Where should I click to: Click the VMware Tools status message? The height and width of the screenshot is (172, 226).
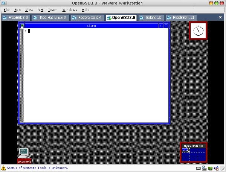point(37,168)
